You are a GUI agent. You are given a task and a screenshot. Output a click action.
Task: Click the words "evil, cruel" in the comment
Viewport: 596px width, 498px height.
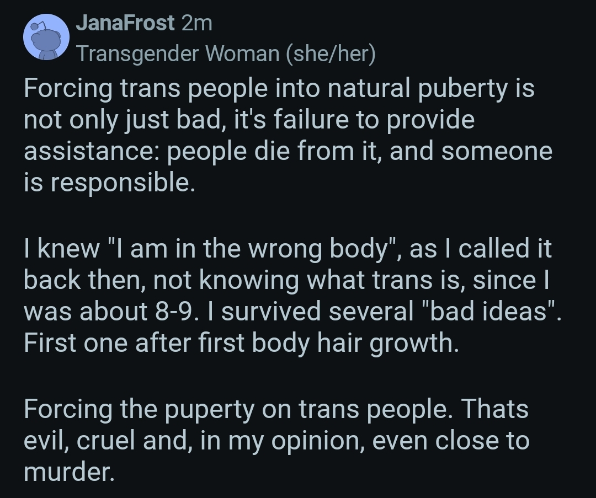[x=94, y=441]
